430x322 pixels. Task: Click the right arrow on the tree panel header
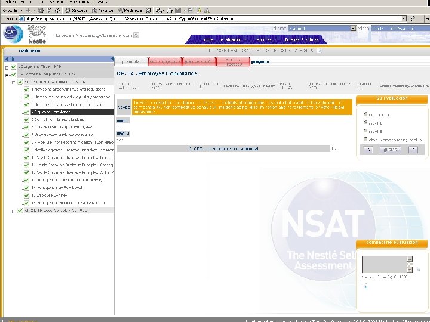pos(13,59)
